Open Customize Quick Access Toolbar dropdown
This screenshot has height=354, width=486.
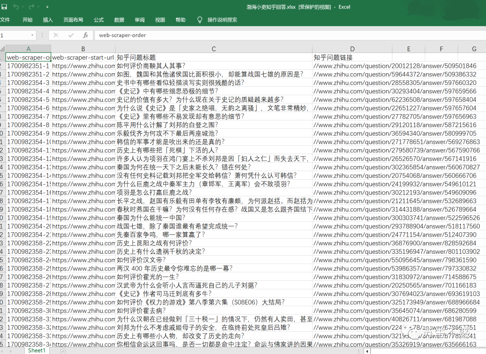(47, 7)
